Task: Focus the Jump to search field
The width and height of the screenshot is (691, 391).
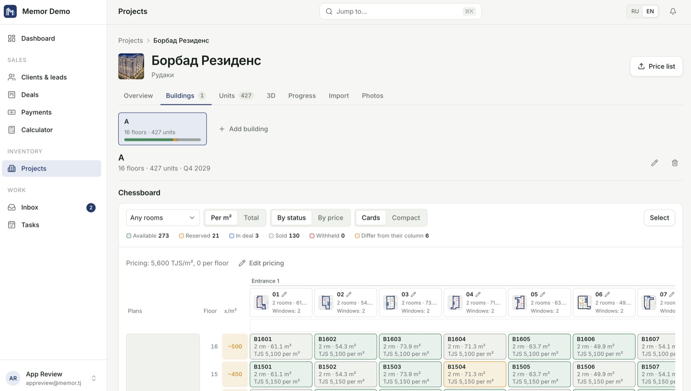Action: tap(400, 11)
